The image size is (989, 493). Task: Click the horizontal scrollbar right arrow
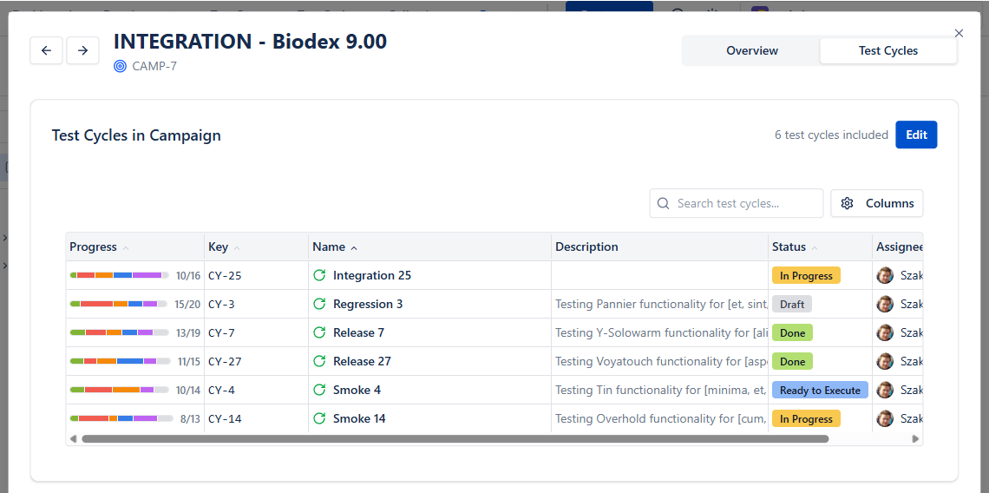click(915, 439)
